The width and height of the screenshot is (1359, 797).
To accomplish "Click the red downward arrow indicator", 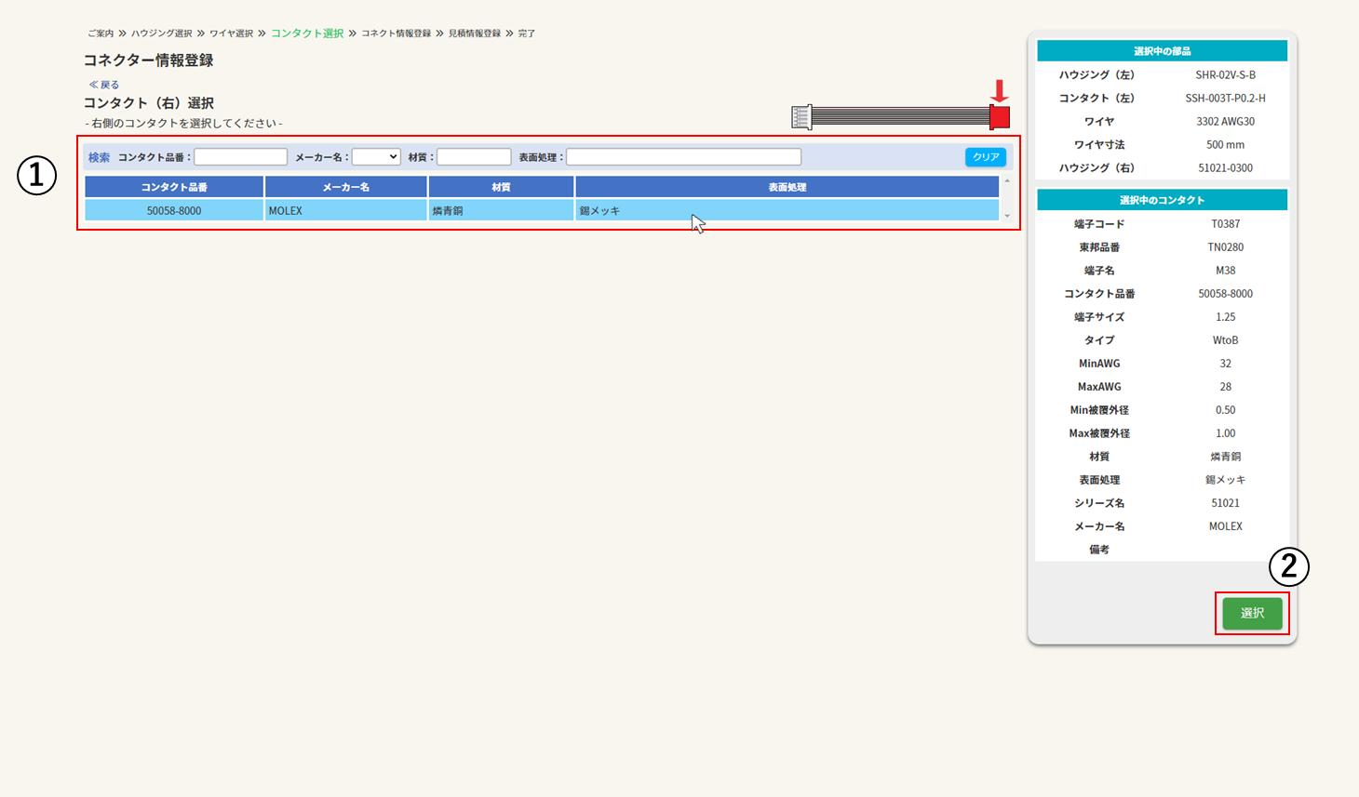I will tap(999, 91).
